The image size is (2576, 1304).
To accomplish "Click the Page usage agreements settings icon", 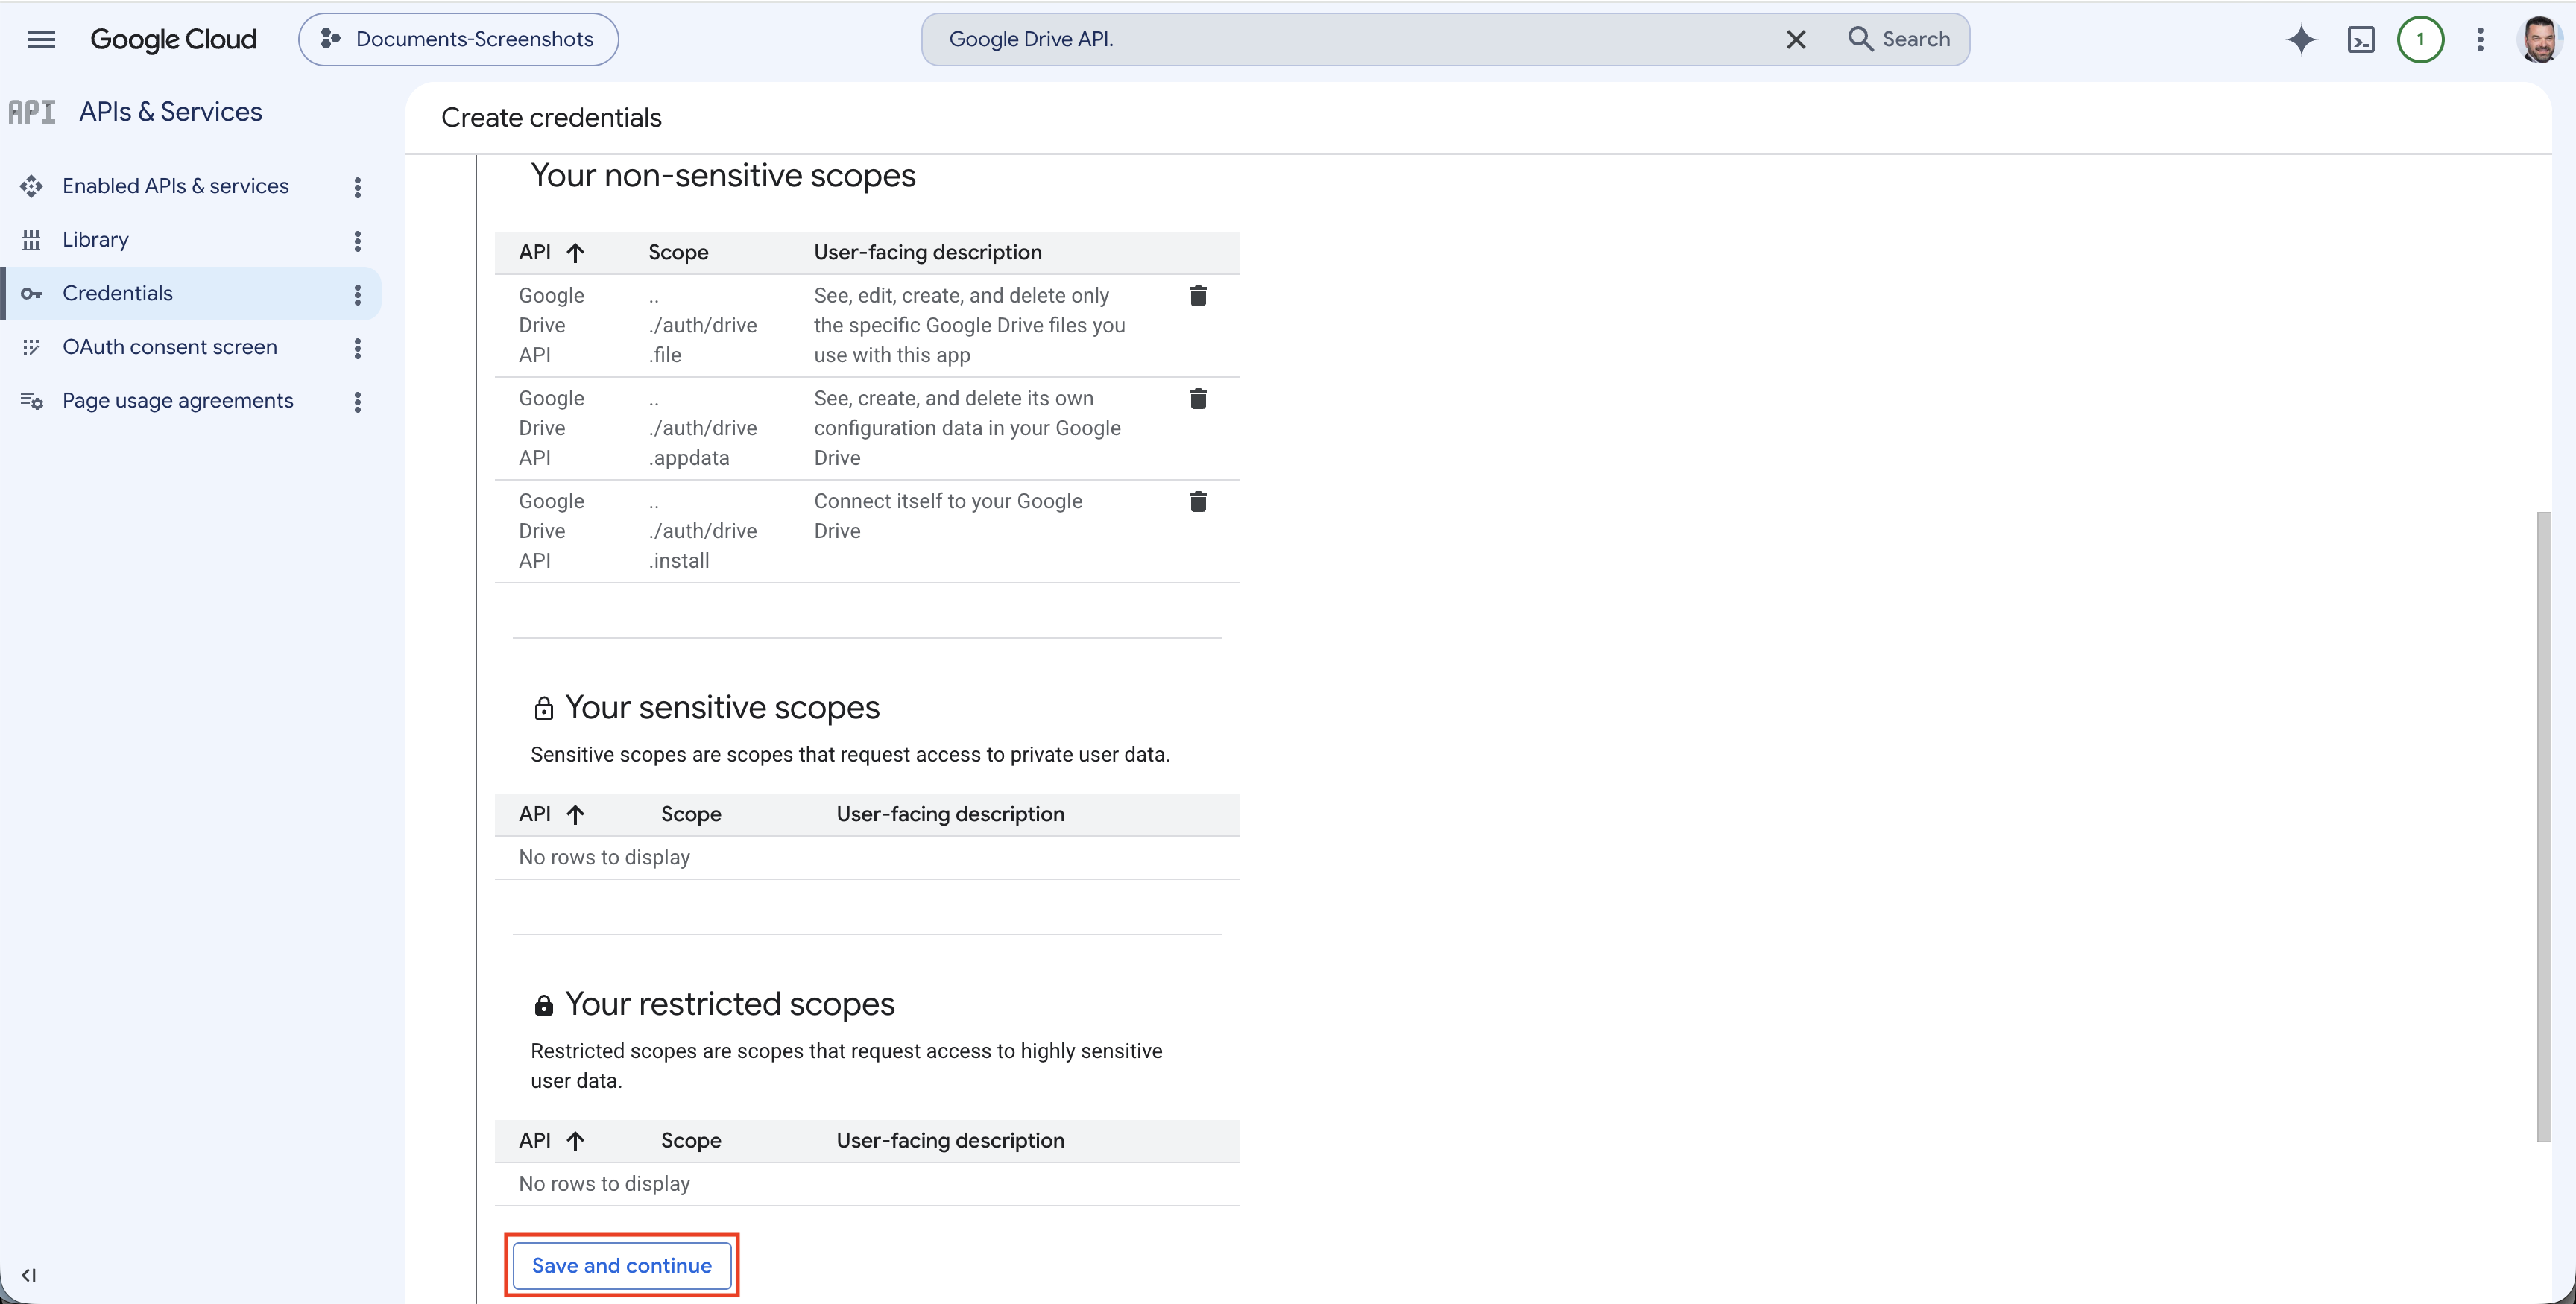I will tap(31, 400).
